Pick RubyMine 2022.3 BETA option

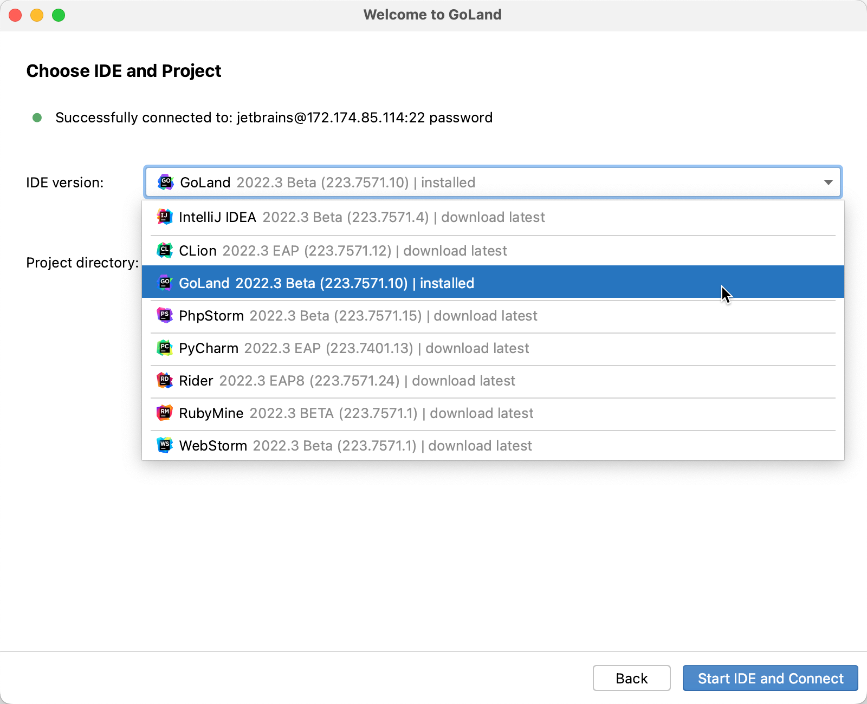click(493, 413)
